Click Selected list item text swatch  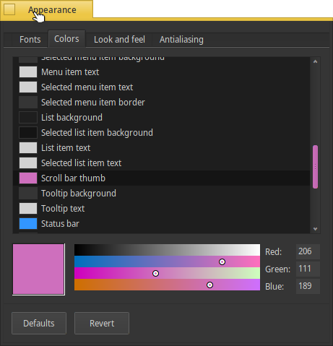pos(28,163)
